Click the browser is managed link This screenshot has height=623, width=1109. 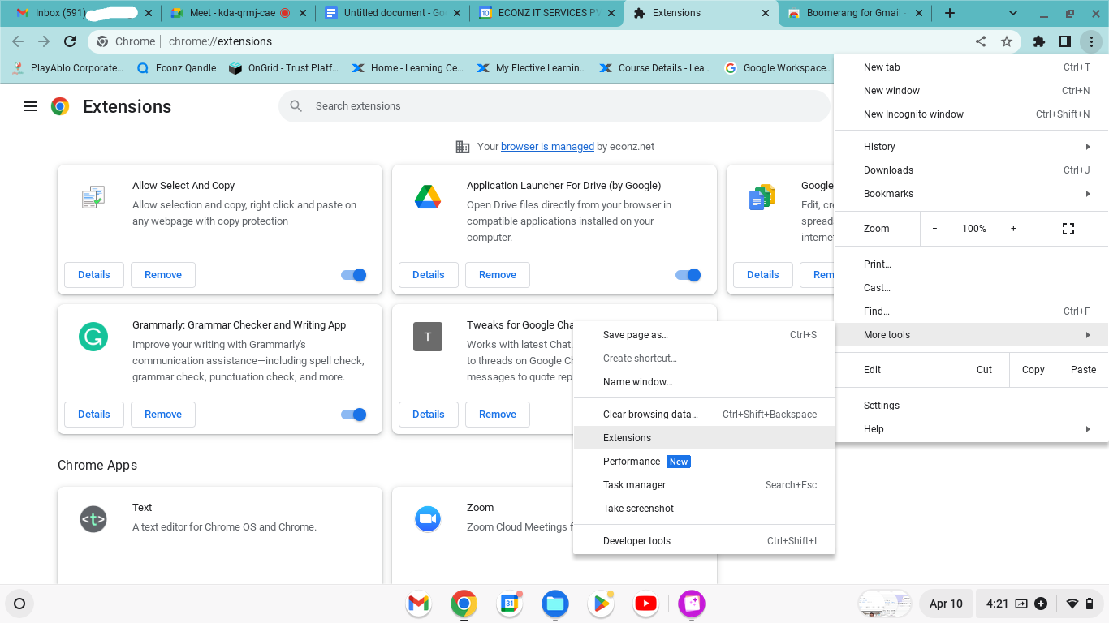point(547,147)
